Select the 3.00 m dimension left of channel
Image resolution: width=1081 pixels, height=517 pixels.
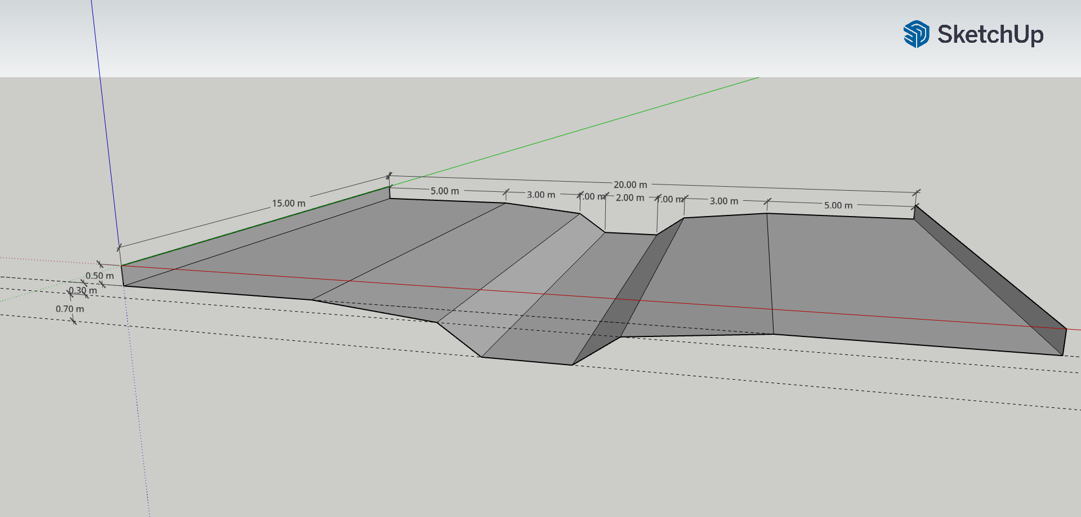click(x=540, y=195)
